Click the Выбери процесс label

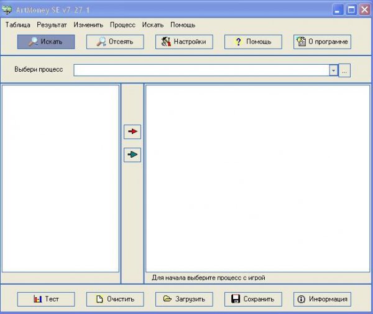pos(39,69)
